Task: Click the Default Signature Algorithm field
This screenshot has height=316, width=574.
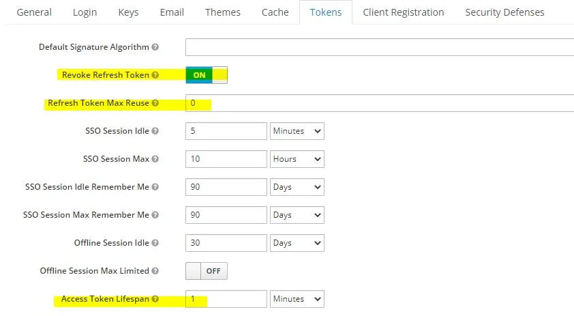Action: (x=379, y=47)
